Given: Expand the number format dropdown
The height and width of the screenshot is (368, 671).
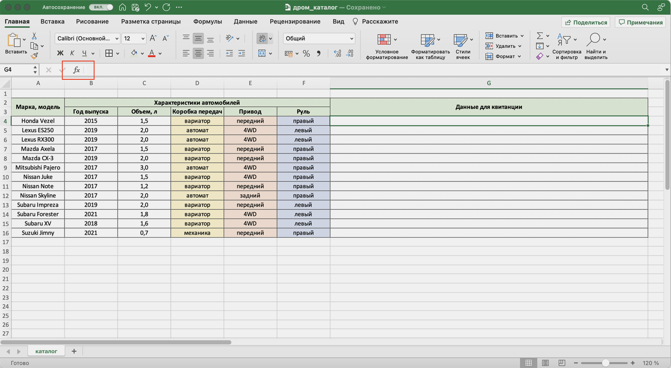Looking at the screenshot, I should click(319, 38).
